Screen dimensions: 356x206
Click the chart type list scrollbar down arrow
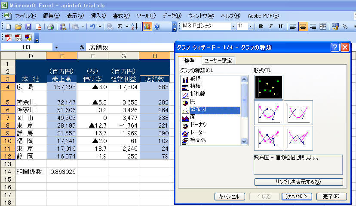(x=244, y=142)
